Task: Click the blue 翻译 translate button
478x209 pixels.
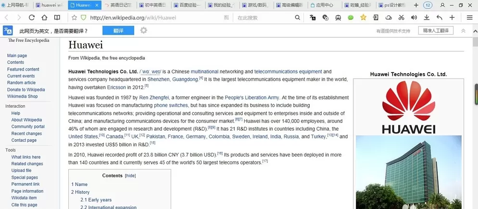Action: point(118,31)
